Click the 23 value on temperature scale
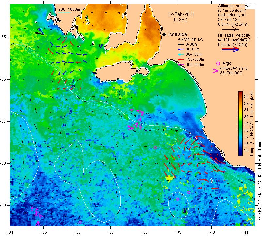Screen dimensions: 262x236 (x=246, y=96)
